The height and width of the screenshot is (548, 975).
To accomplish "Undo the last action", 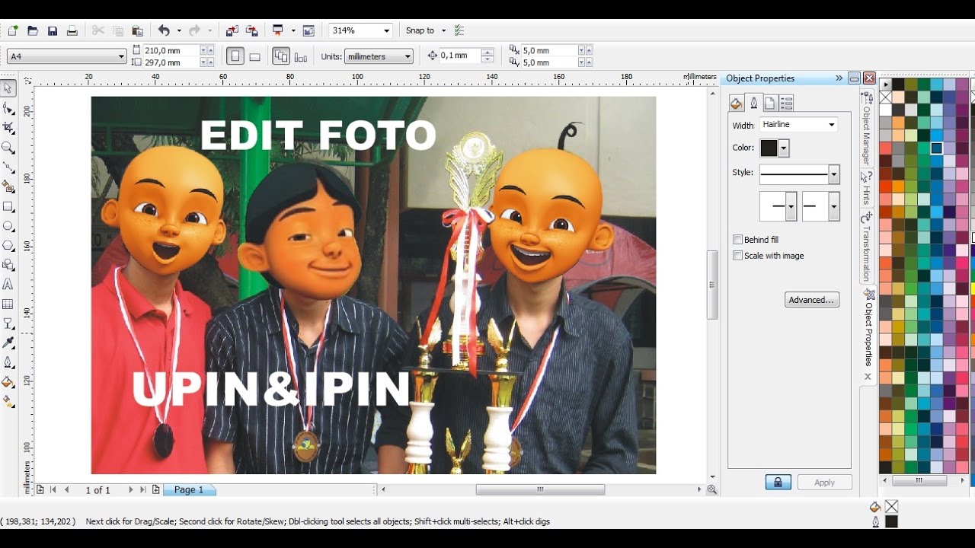I will [x=164, y=30].
